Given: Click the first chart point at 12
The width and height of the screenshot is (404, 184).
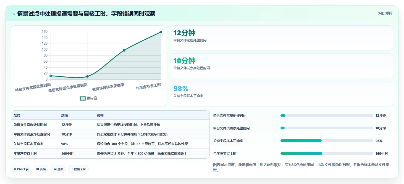Looking at the screenshot, I should [x=51, y=76].
